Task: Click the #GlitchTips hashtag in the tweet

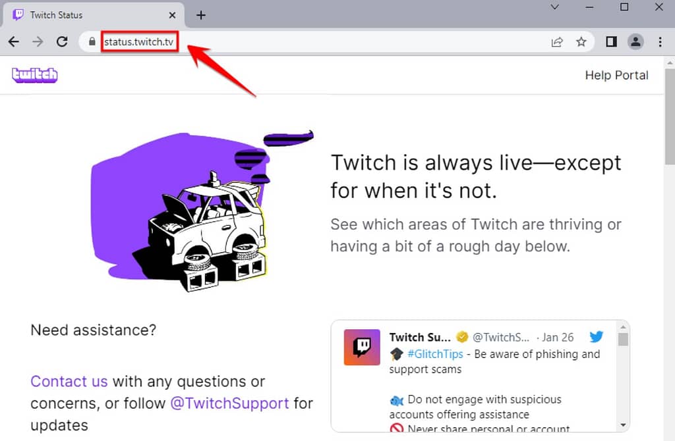Action: point(435,353)
